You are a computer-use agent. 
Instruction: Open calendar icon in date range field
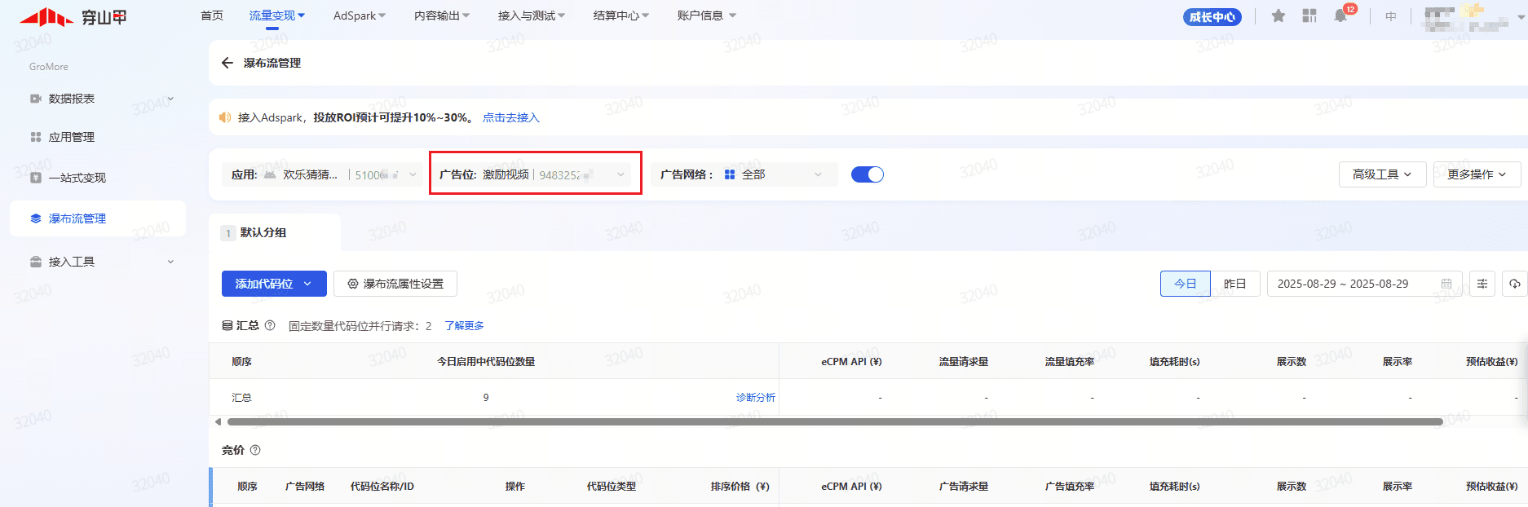pyautogui.click(x=1446, y=284)
